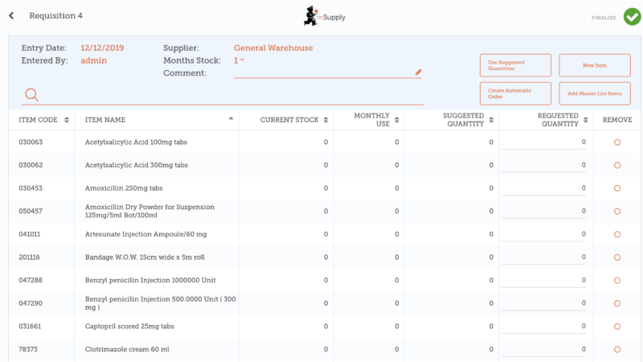
Task: Click the Remove column header
Action: click(617, 120)
